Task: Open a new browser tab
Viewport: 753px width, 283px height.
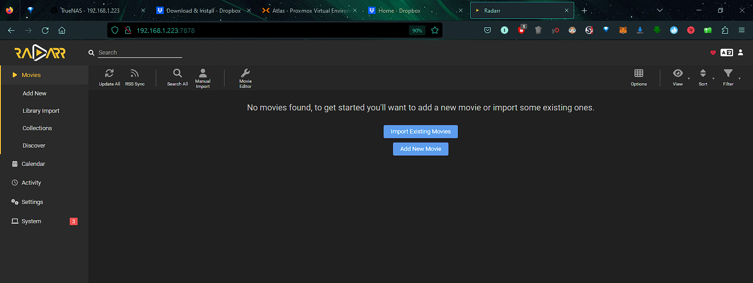Action: click(x=585, y=10)
